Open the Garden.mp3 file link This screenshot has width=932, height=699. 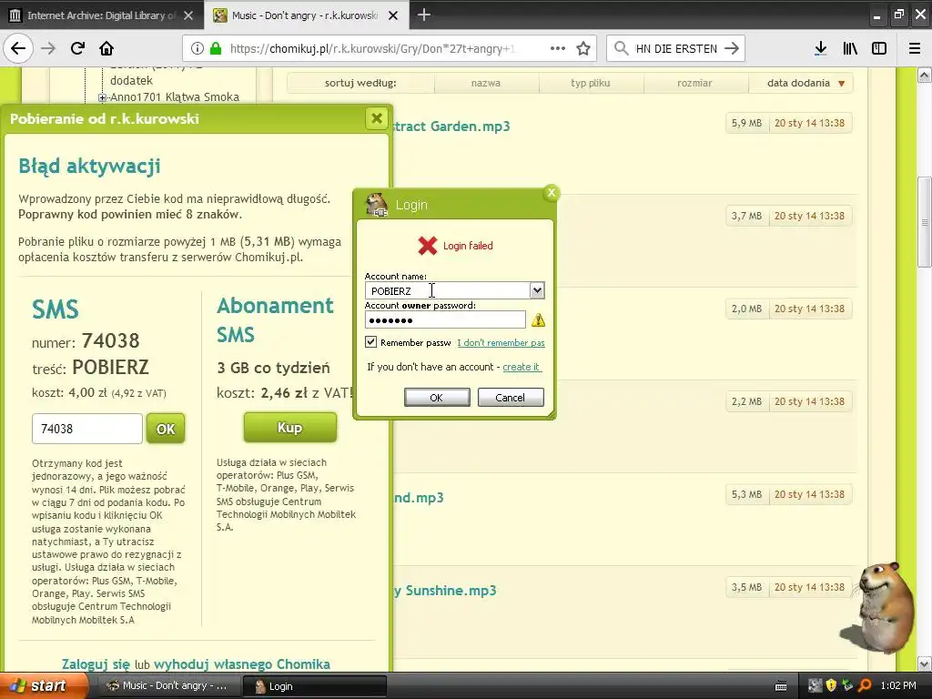click(451, 126)
